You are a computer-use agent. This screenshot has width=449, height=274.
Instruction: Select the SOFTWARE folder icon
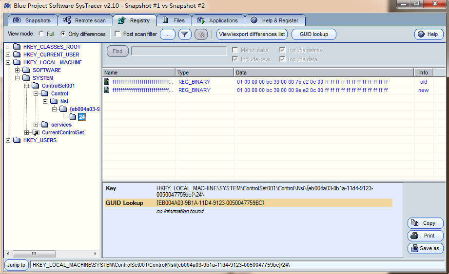point(26,70)
